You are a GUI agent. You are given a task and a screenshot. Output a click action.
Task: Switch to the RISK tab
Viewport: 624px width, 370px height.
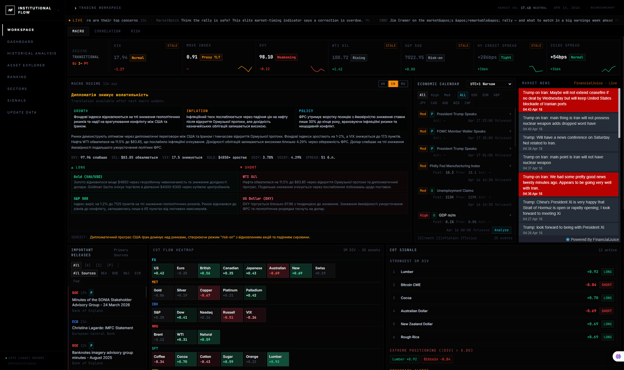click(x=136, y=31)
